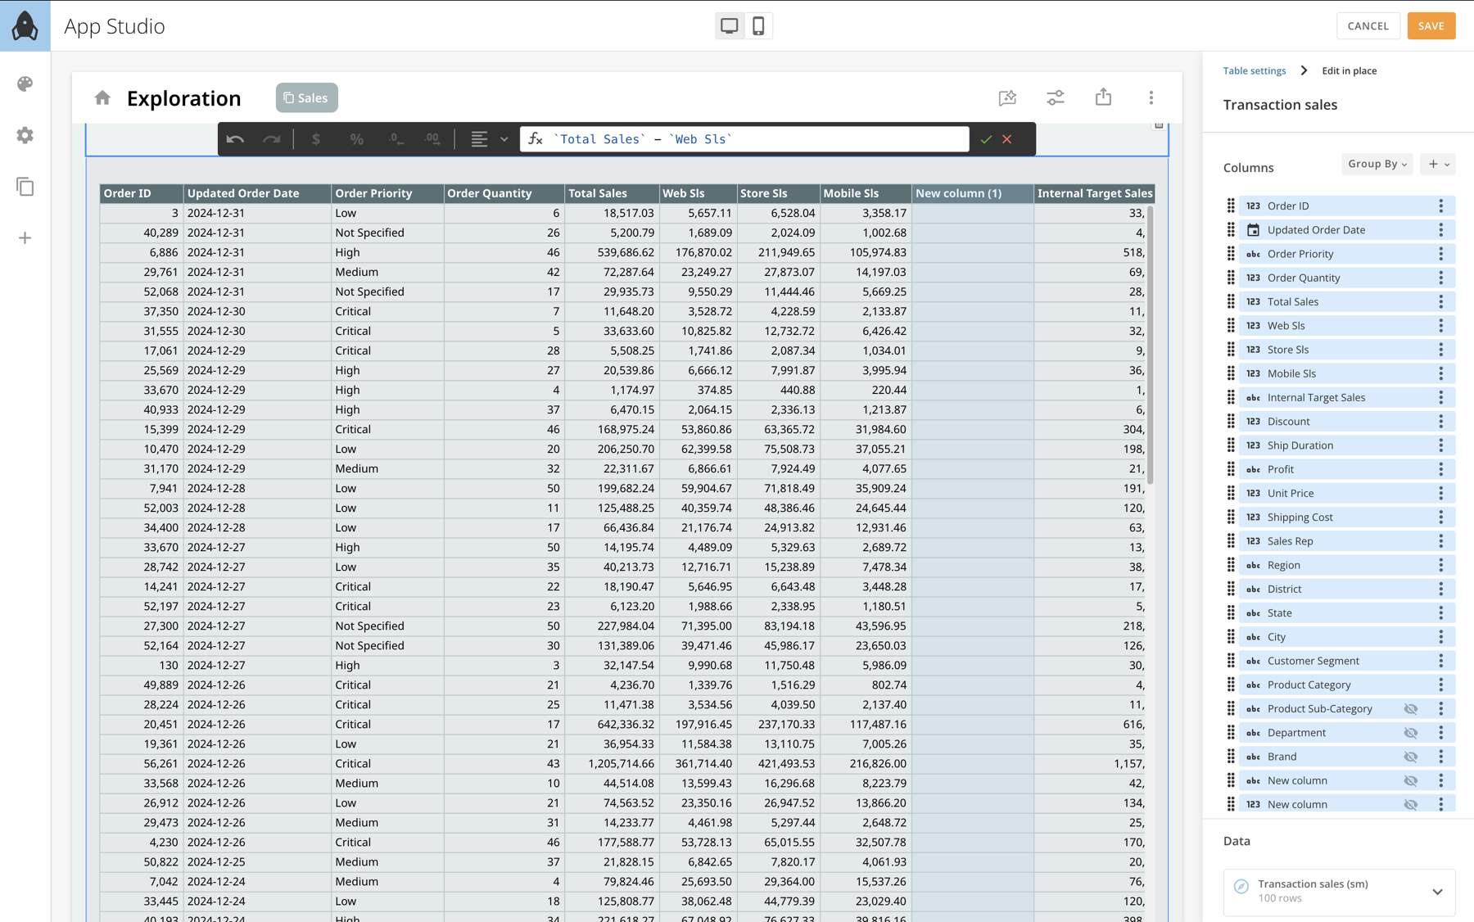Screen dimensions: 1474x922
Task: Expand the Transaction sales (sm) data source
Action: point(1437,891)
